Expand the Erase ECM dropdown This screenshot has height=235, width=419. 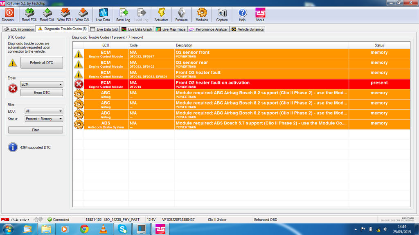coord(41,84)
